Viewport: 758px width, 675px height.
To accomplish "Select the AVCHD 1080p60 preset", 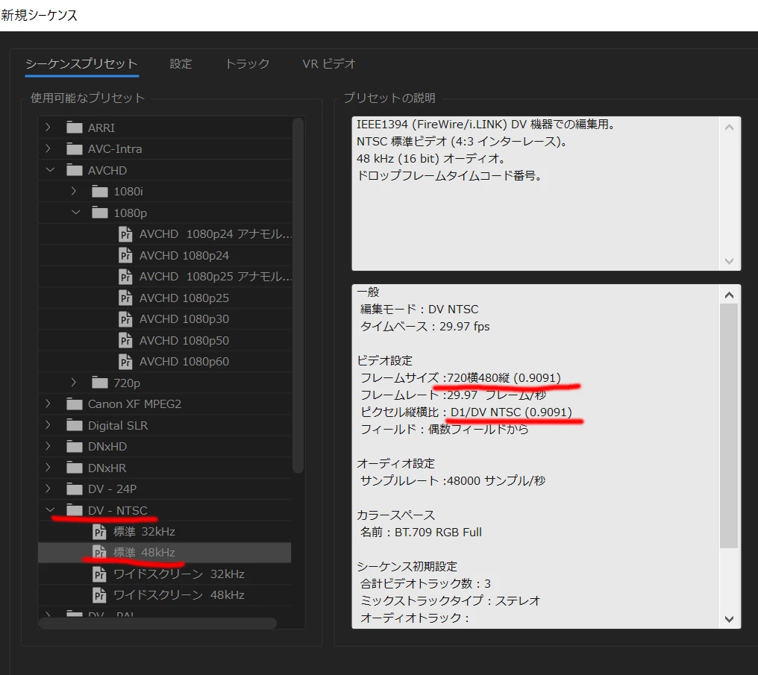I will (184, 362).
